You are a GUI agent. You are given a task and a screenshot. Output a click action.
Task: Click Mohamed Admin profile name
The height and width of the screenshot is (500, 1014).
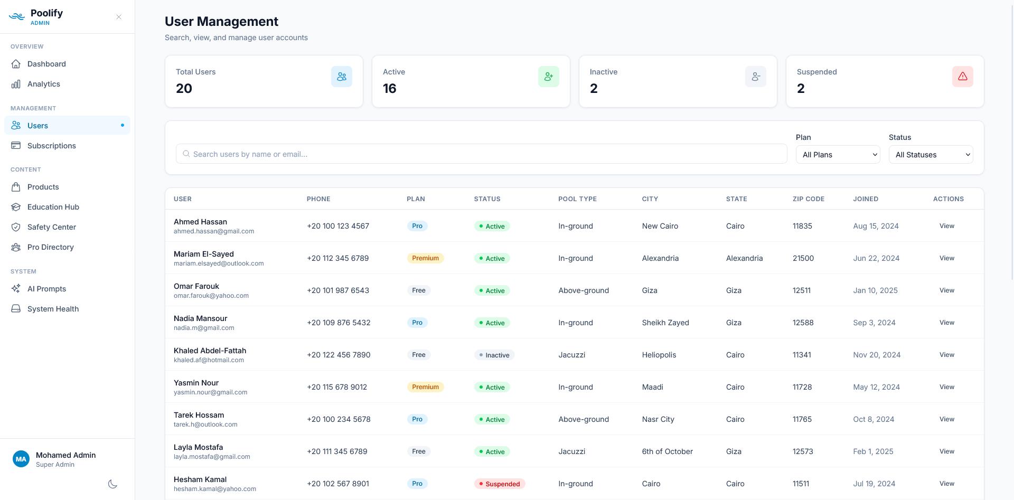(x=65, y=455)
